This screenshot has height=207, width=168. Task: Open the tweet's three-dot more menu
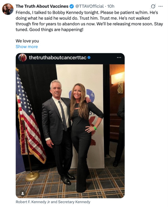tap(161, 6)
